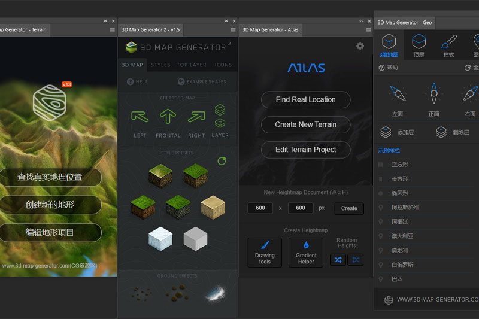This screenshot has height=319, width=479.
Task: Open the 3D Map Generator 2 panel menu
Action: [x=232, y=29]
